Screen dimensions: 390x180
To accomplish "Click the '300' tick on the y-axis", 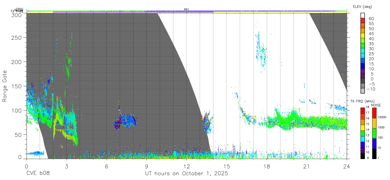I will pos(17,15).
